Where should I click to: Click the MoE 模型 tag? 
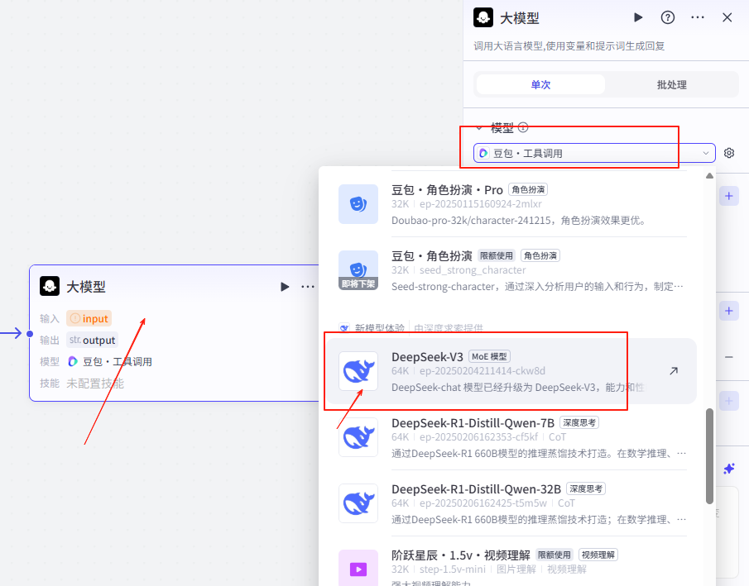(490, 356)
